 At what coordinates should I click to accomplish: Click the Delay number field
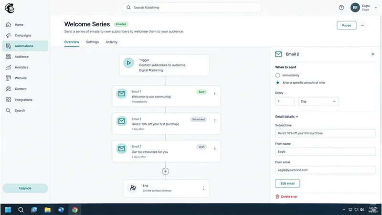click(x=285, y=101)
